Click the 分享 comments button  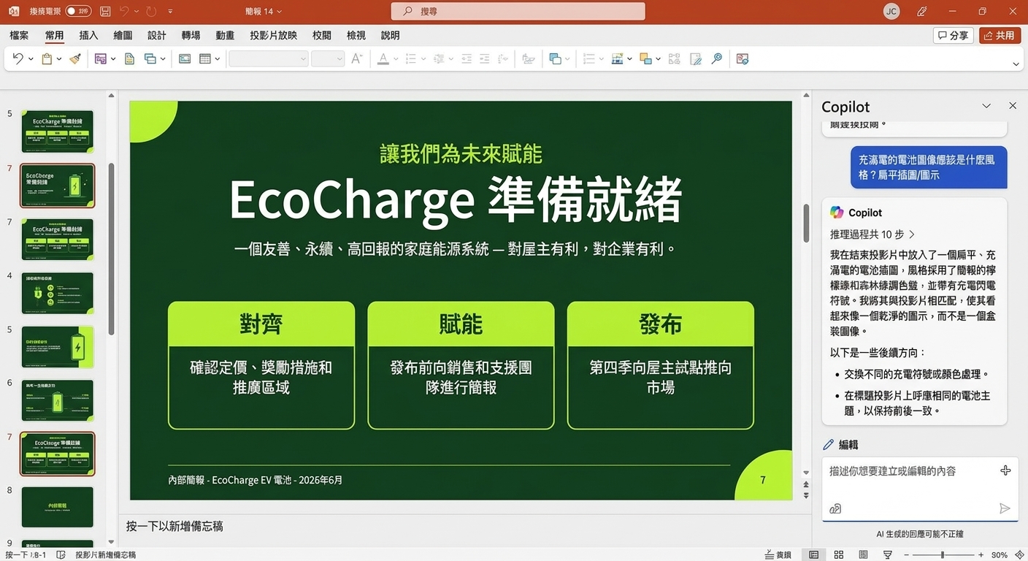[x=954, y=35]
